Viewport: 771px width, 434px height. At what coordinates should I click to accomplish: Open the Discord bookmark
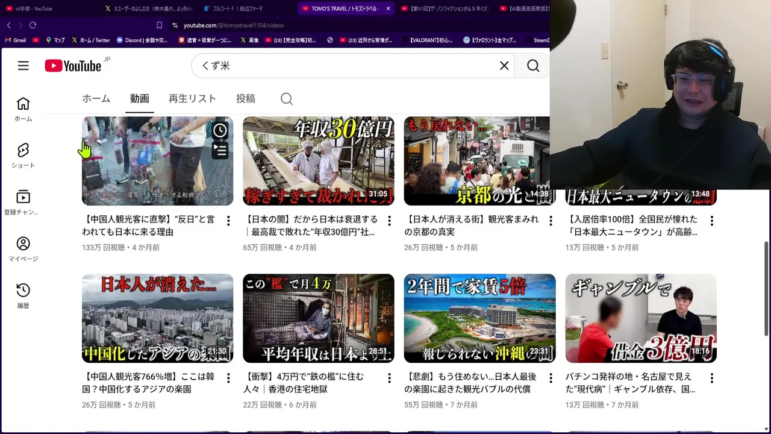142,40
